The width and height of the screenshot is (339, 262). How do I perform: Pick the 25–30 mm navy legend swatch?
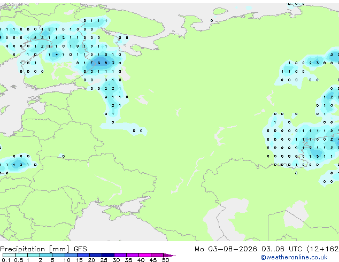[x=108, y=255]
